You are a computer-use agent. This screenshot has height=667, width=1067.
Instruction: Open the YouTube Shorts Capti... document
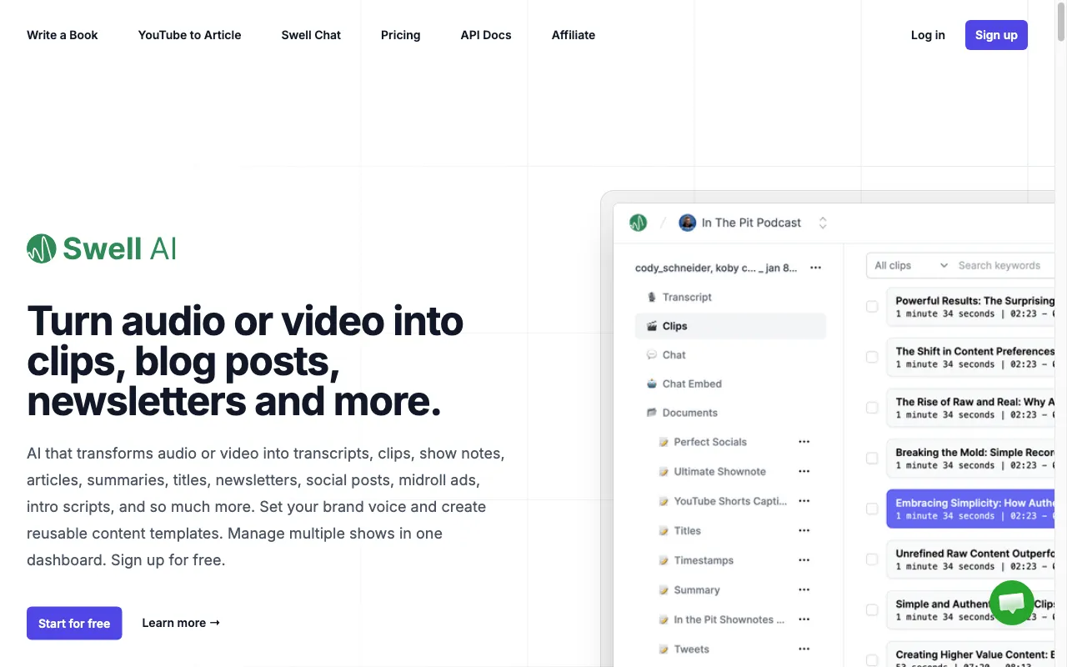click(x=730, y=501)
